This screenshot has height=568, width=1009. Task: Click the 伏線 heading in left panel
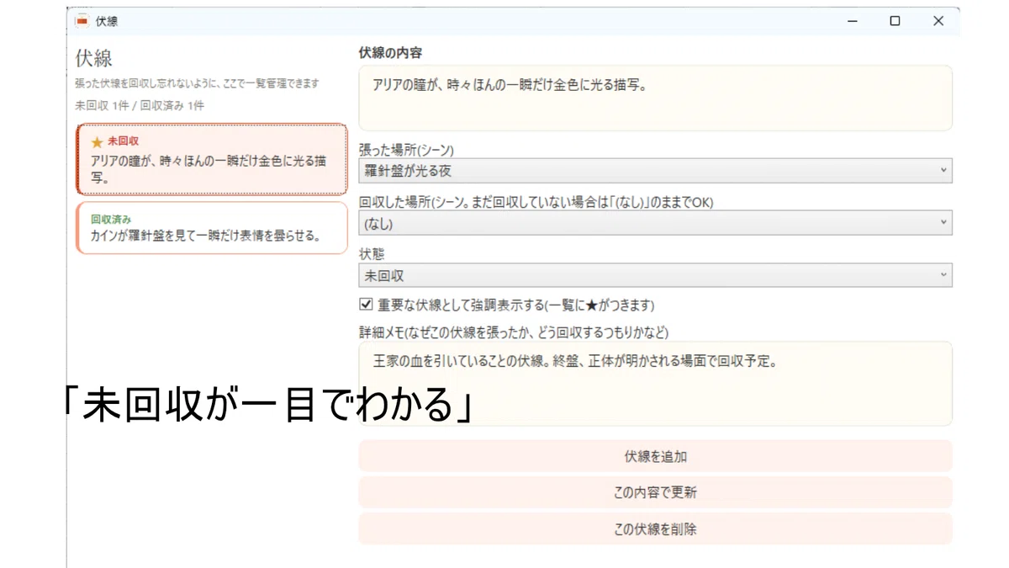(x=93, y=58)
